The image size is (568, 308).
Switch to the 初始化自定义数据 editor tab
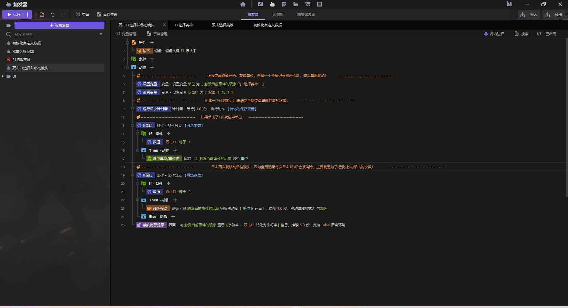click(x=268, y=25)
